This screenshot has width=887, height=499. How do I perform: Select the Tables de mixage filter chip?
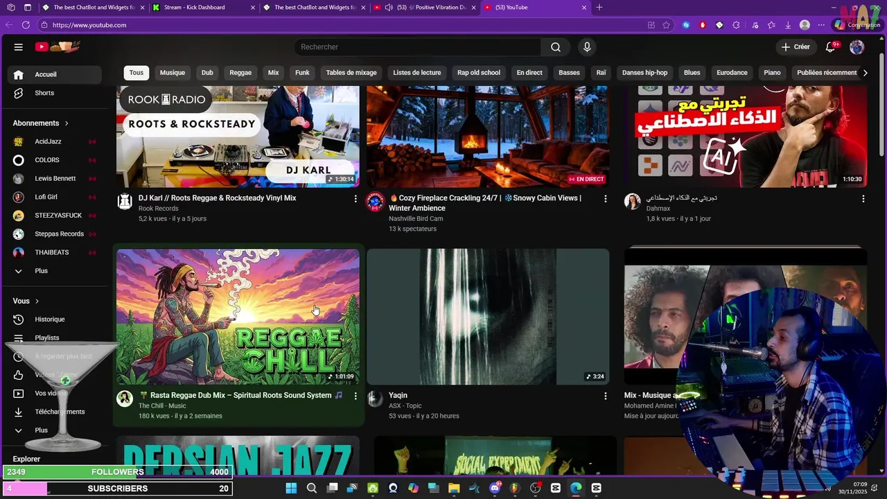point(351,73)
